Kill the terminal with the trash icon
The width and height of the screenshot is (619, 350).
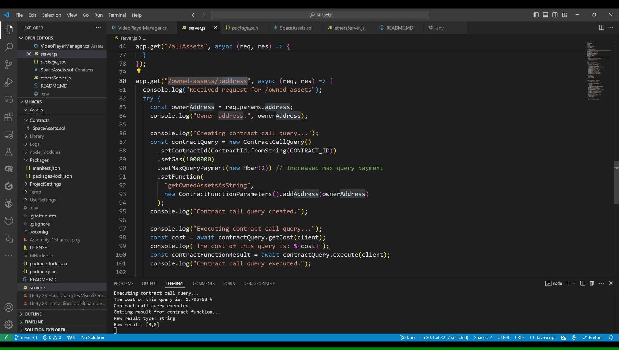point(592,283)
